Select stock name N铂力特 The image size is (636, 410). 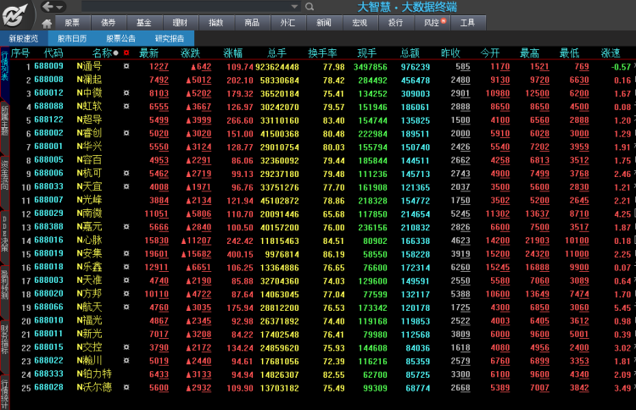pos(93,374)
